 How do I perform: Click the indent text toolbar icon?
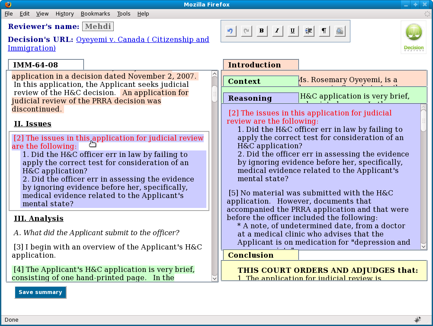tap(308, 31)
